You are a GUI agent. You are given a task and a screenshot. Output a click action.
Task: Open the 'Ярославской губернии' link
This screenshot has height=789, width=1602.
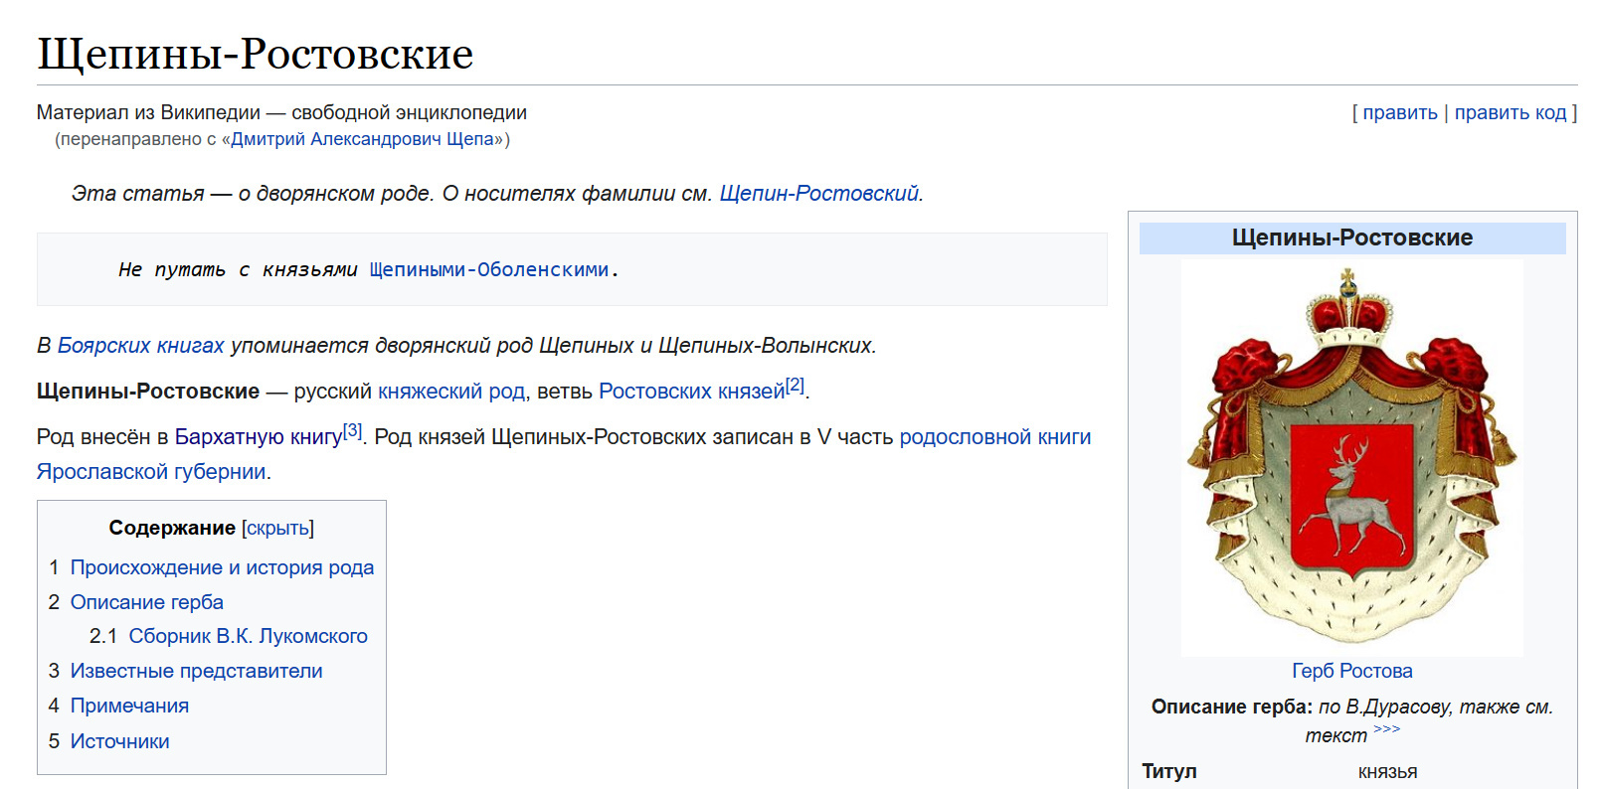coord(151,472)
